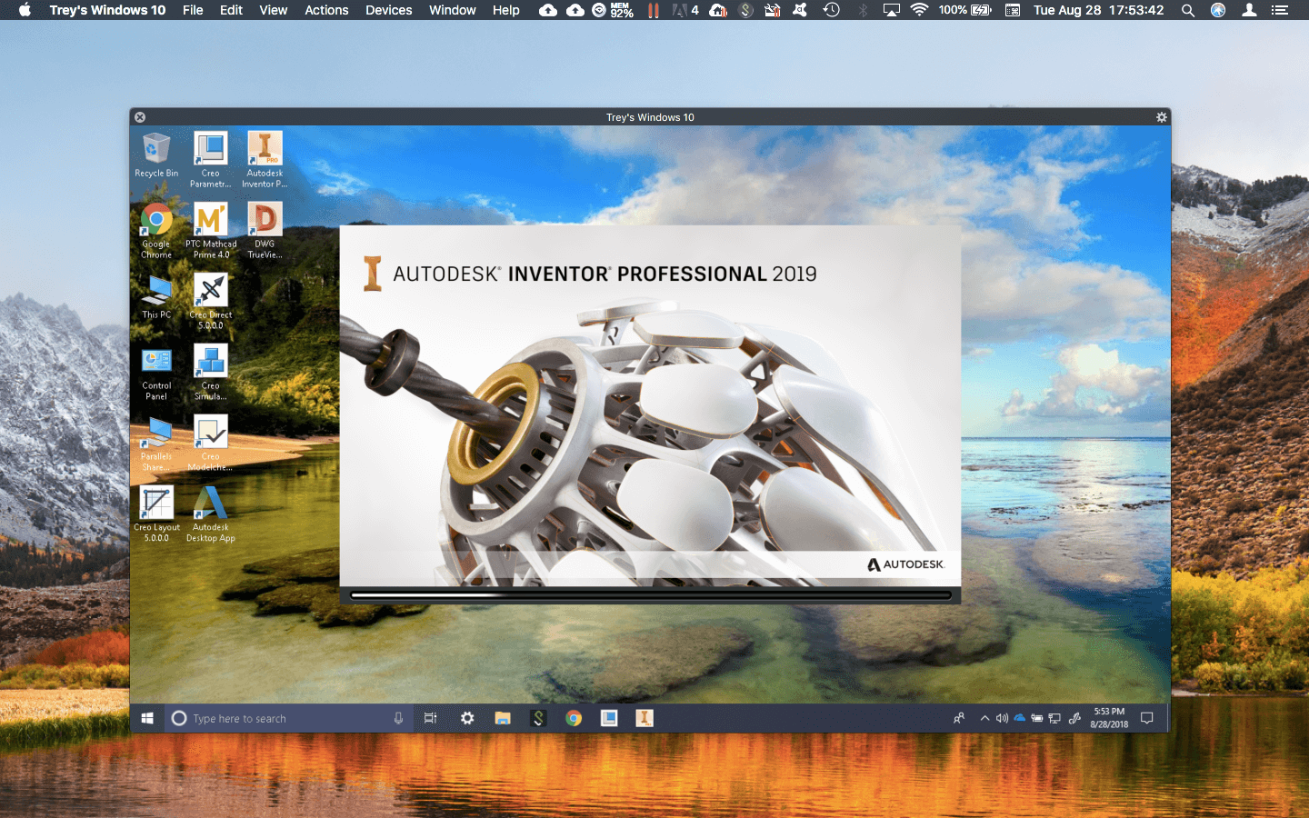Open macOS Notification Center
This screenshot has width=1309, height=818.
point(1280,10)
